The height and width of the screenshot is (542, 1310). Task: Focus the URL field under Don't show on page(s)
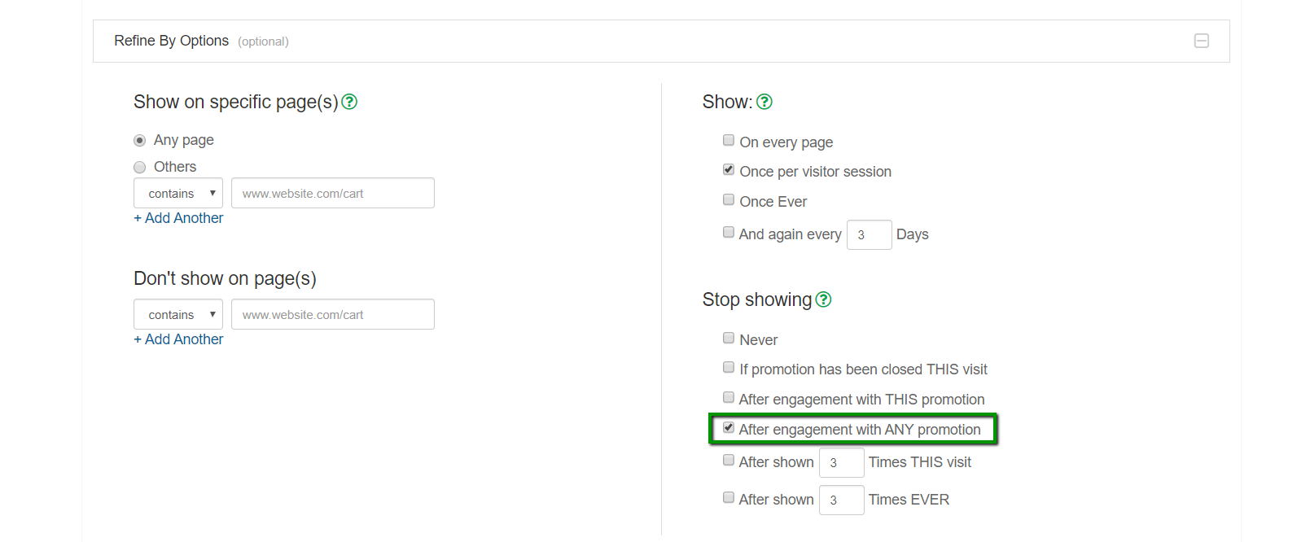332,315
